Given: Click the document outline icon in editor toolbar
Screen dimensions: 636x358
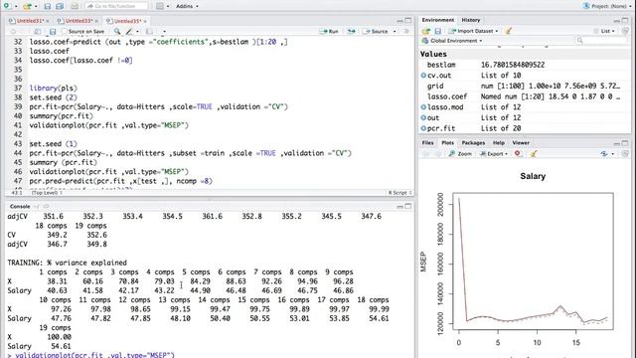Looking at the screenshot, I should click(x=406, y=31).
